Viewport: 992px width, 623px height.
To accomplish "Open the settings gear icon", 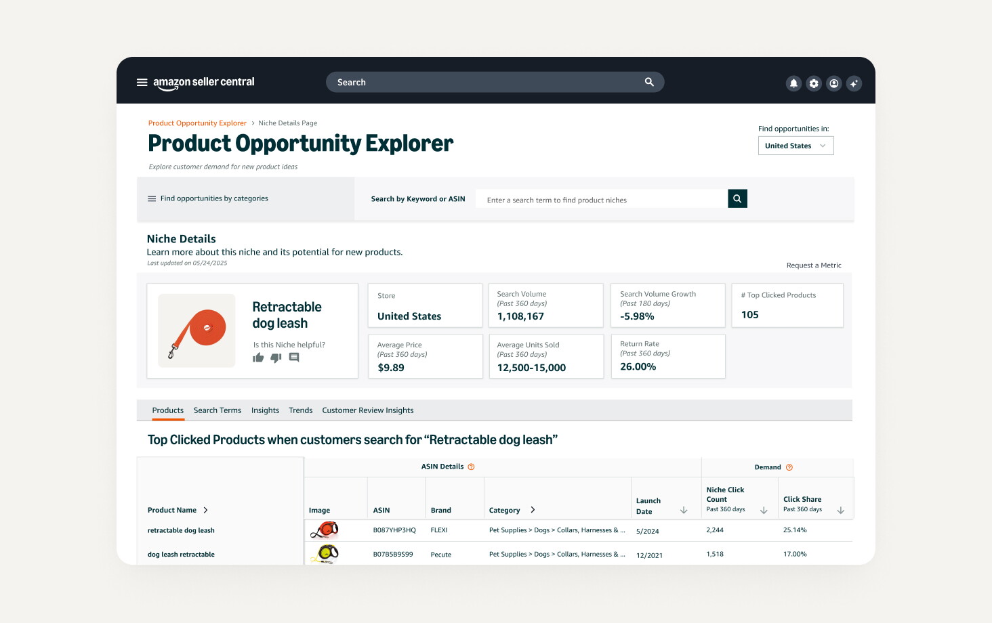I will 814,83.
